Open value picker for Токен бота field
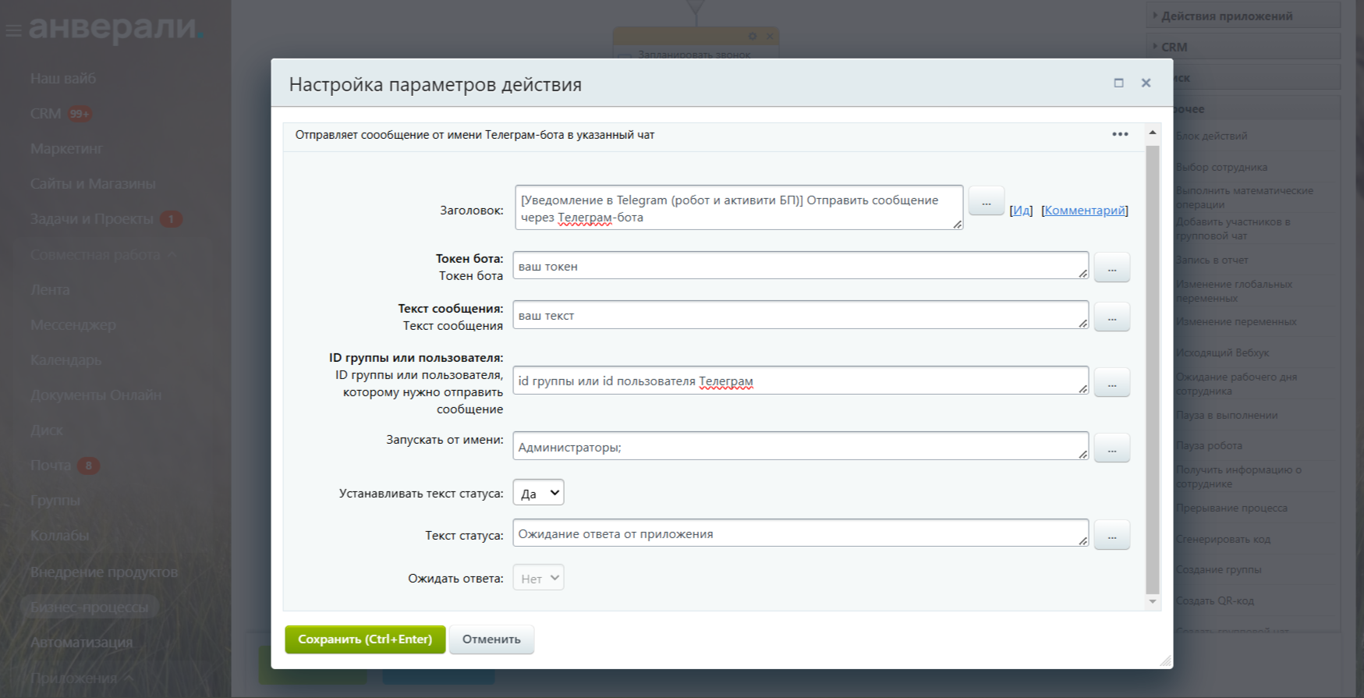Viewport: 1364px width, 698px height. coord(1111,268)
